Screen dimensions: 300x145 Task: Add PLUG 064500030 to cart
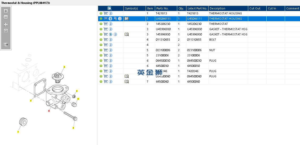click(x=106, y=61)
